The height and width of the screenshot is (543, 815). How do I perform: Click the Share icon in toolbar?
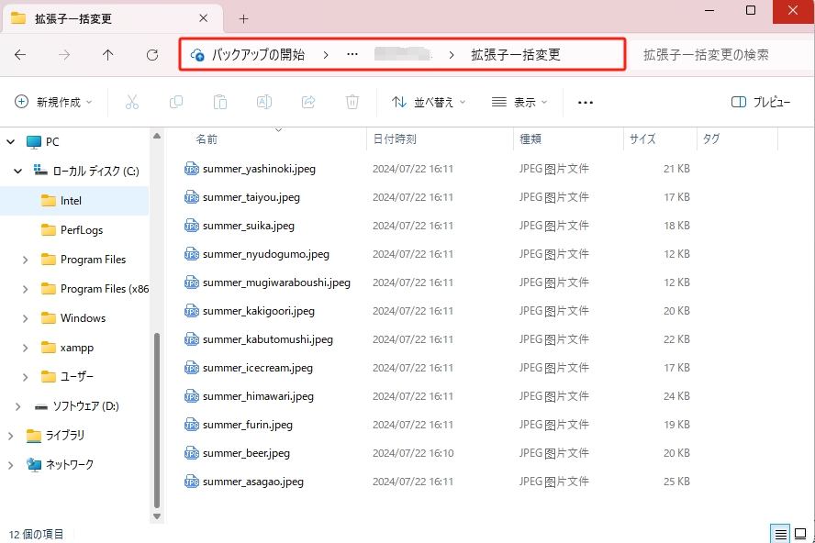[x=308, y=102]
